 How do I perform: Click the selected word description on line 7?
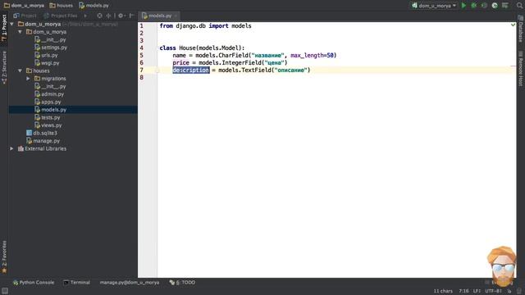[191, 70]
